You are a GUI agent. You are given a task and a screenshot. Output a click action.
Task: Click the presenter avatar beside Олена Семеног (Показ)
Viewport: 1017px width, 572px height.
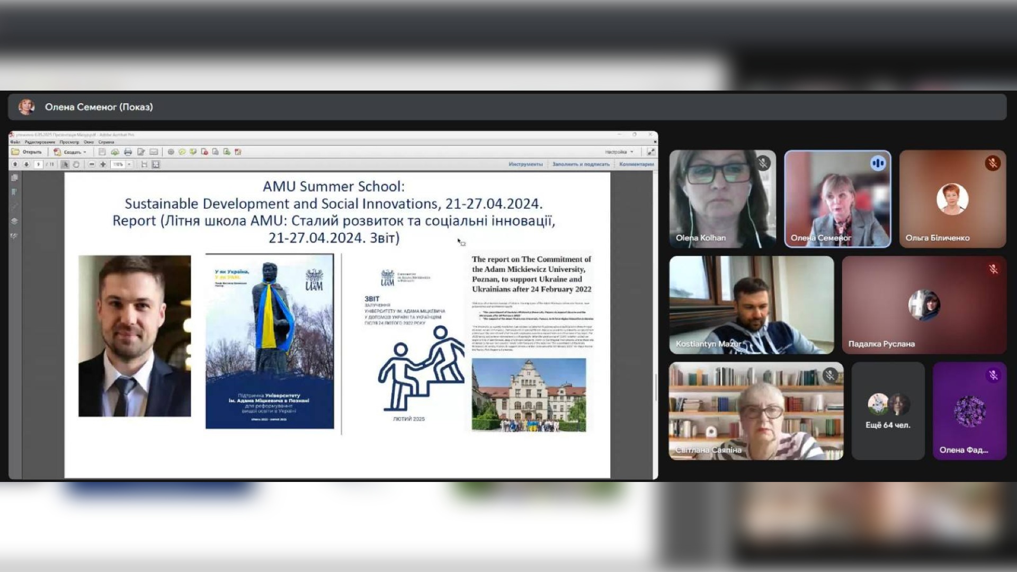point(26,107)
